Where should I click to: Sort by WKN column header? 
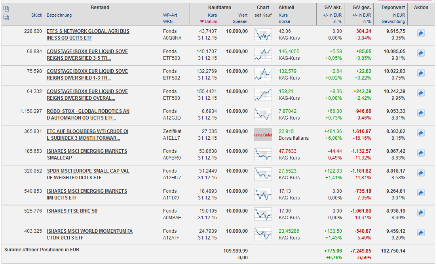[167, 22]
